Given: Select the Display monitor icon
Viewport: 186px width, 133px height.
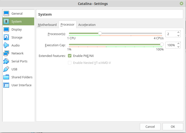Looking at the screenshot, I should [6, 29].
